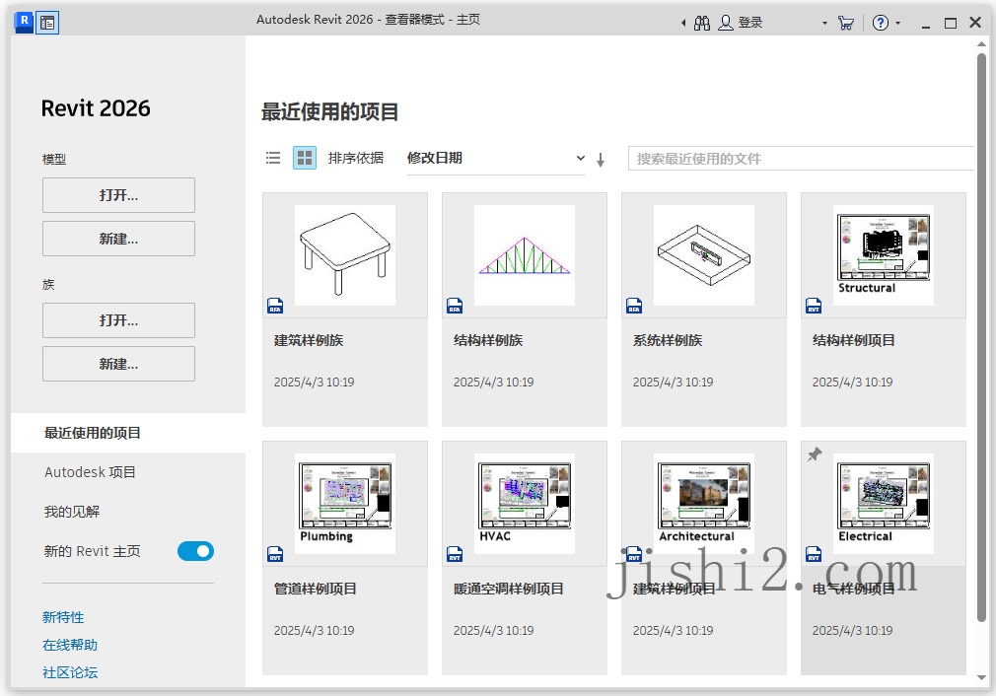Open the Plumbing 管道样例项目 thumbnail
Viewport: 996px width, 696px height.
pyautogui.click(x=345, y=504)
